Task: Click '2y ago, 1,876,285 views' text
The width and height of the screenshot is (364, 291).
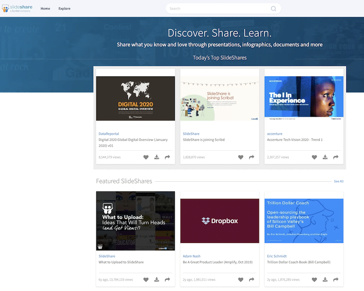Action: coord(283,280)
